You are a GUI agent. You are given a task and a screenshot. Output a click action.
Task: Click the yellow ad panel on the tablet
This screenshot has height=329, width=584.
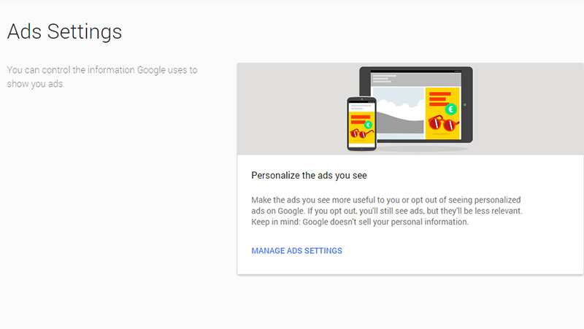442,114
